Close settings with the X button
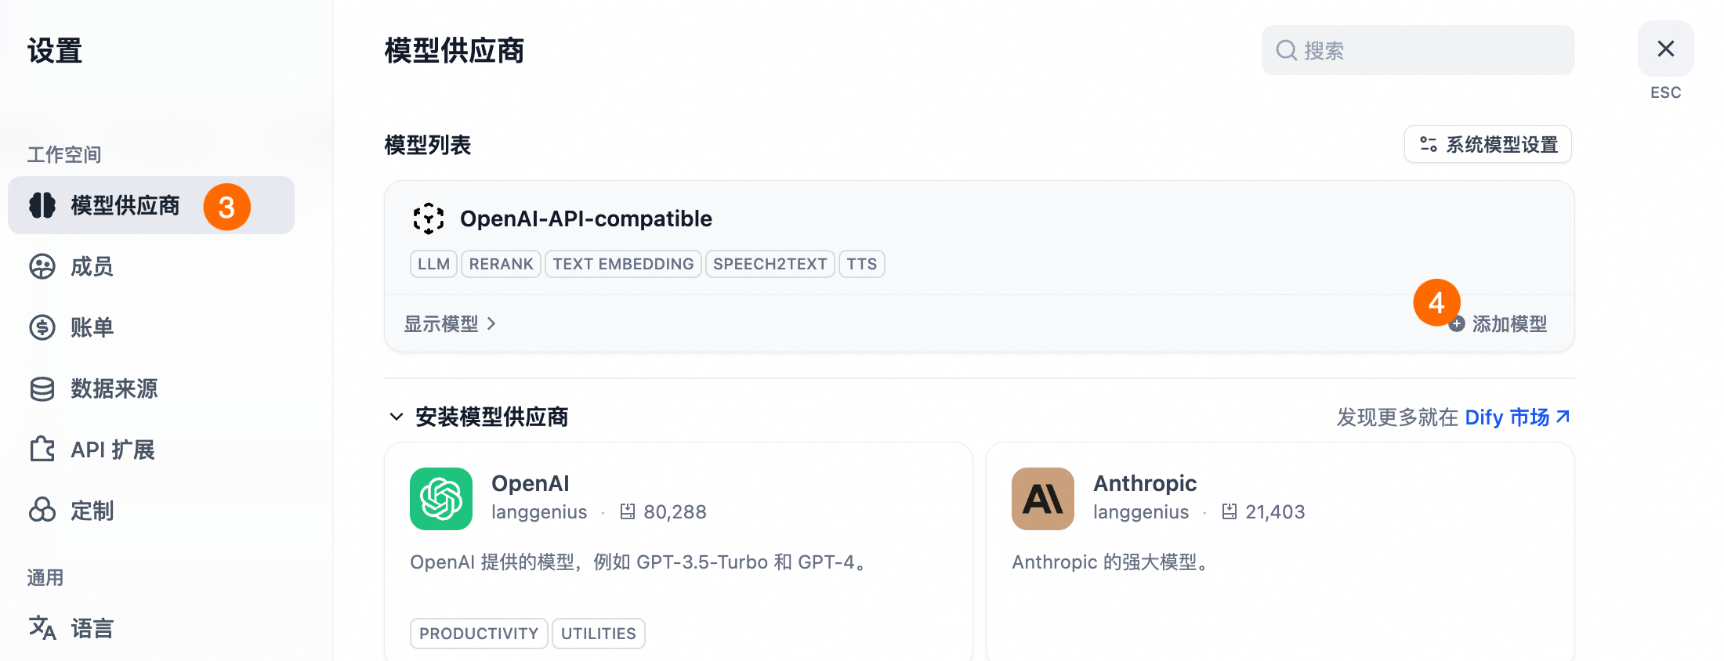The width and height of the screenshot is (1724, 661). [1666, 49]
